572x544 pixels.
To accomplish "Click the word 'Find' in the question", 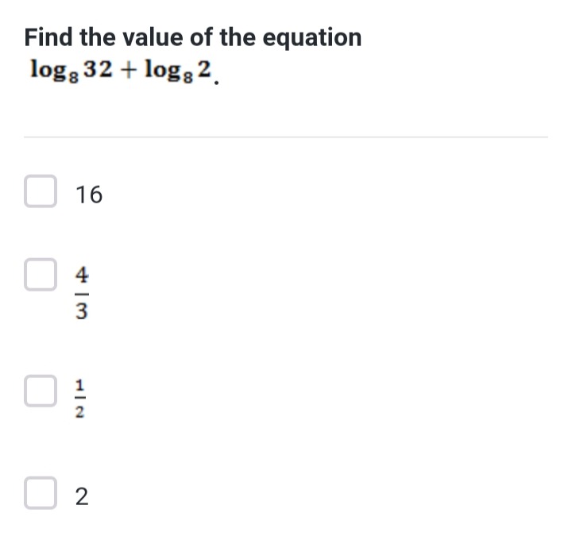I will point(48,37).
